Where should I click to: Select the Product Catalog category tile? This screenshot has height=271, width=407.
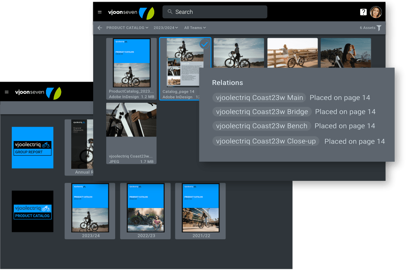[x=33, y=211]
